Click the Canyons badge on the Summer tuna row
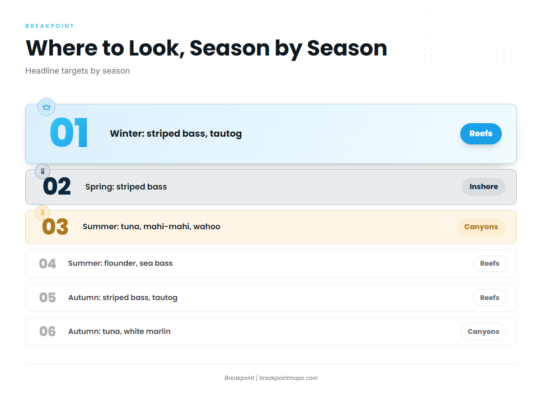Viewport: 542px width, 393px height. click(x=481, y=227)
